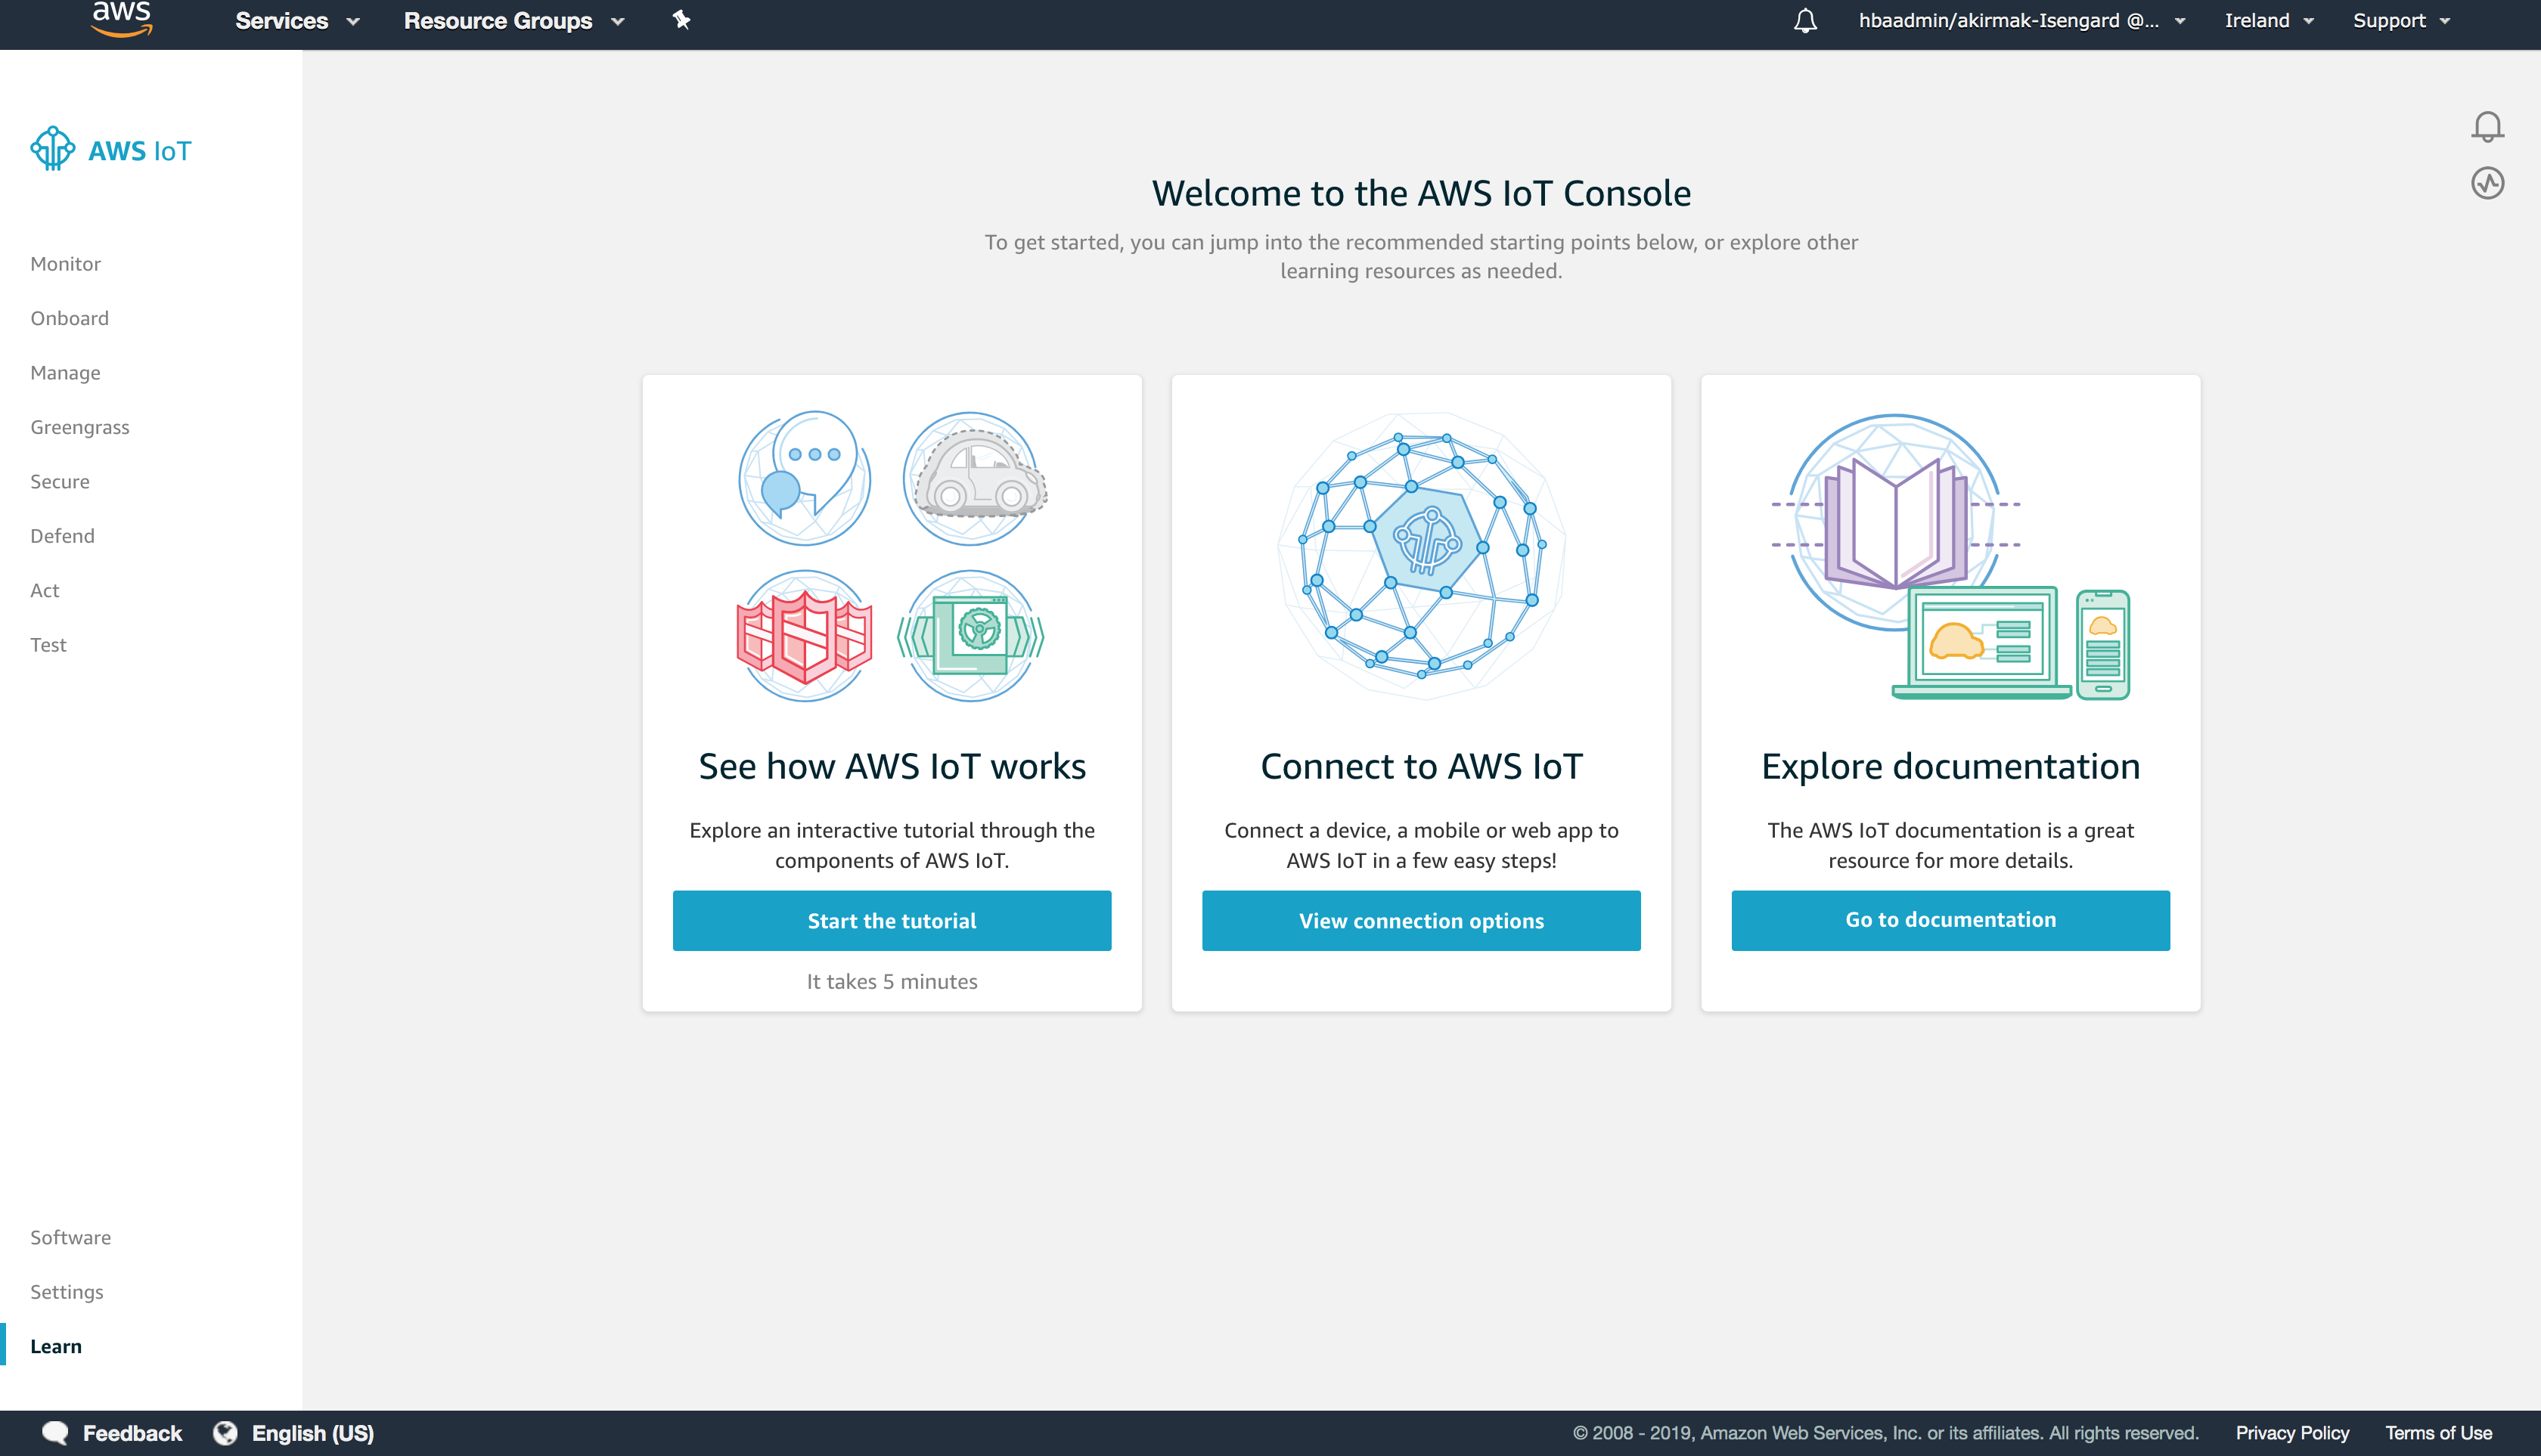The height and width of the screenshot is (1456, 2541).
Task: Open Software in the sidebar
Action: pos(70,1237)
